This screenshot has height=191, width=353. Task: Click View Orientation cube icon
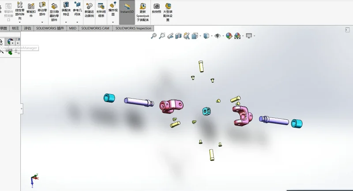(x=195, y=36)
